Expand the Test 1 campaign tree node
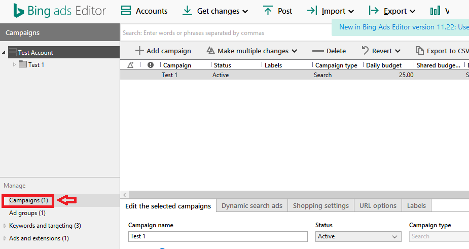The width and height of the screenshot is (469, 249). [14, 64]
